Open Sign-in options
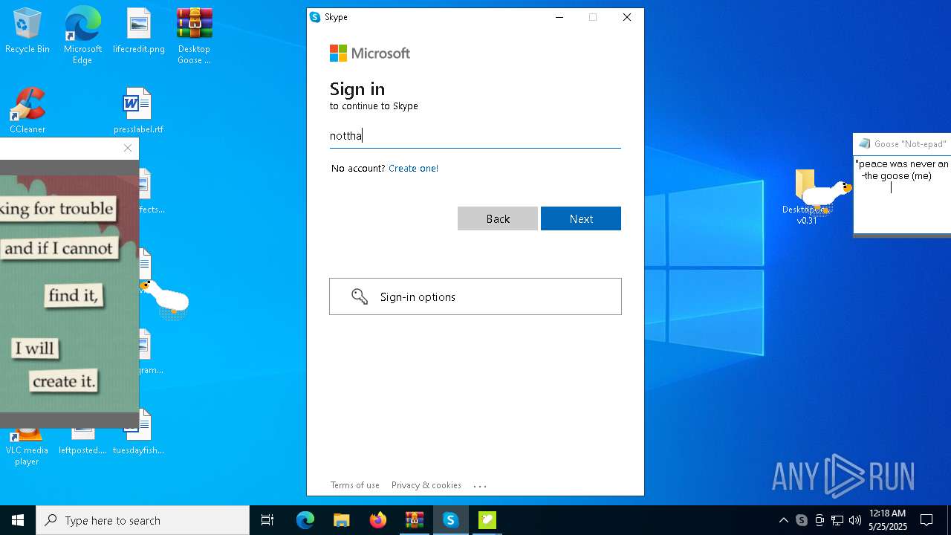Screen dimensions: 951x535 (475, 296)
